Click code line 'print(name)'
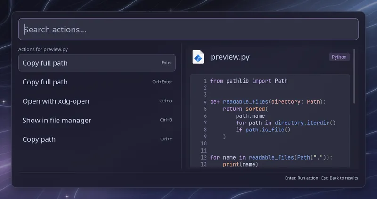Image resolution: width=377 pixels, height=199 pixels. click(x=241, y=164)
